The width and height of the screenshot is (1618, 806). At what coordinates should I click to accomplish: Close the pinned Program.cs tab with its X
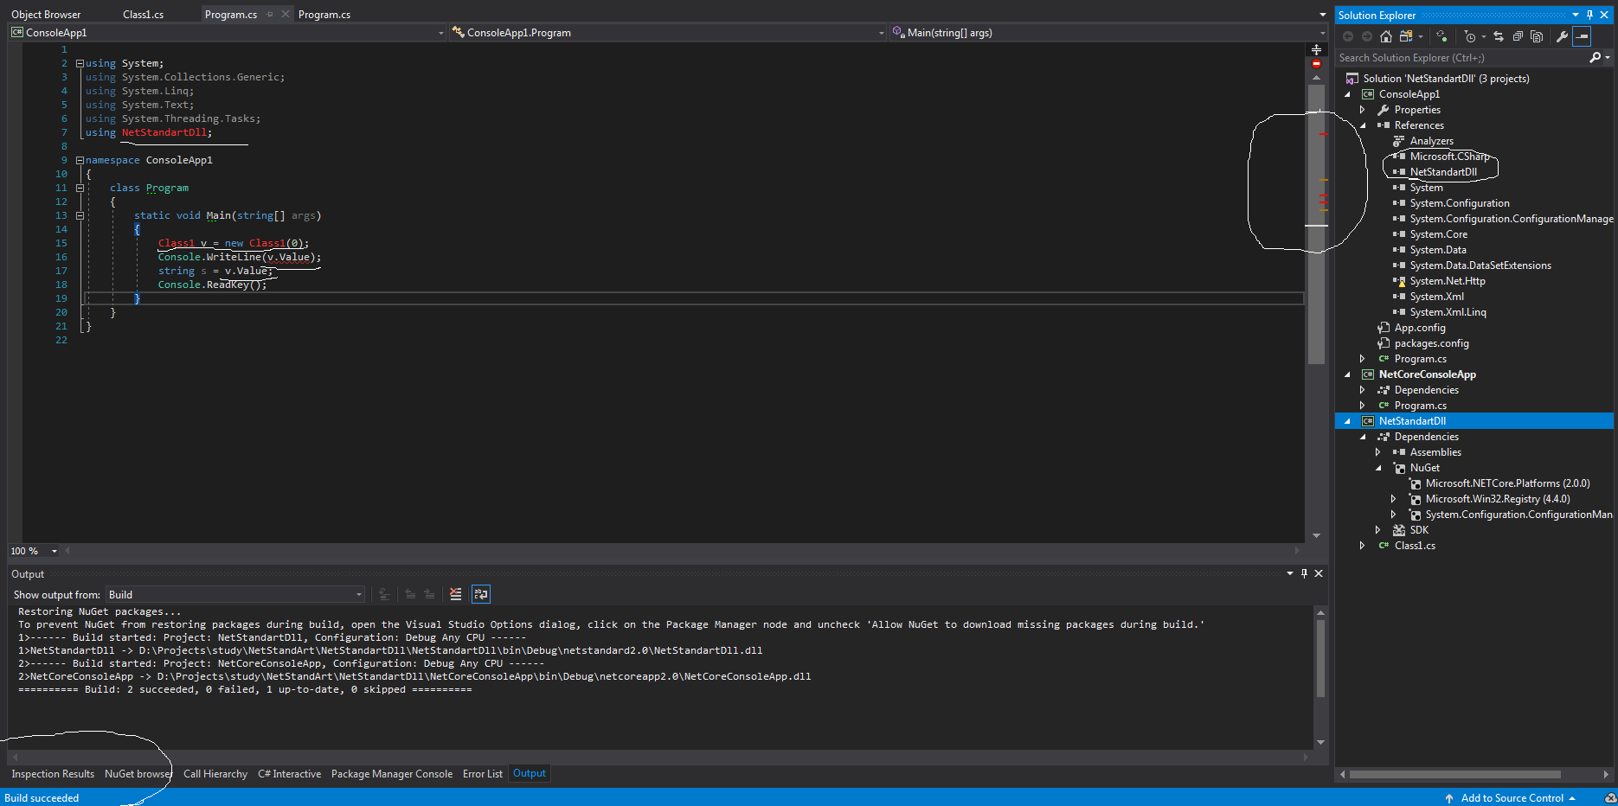286,15
